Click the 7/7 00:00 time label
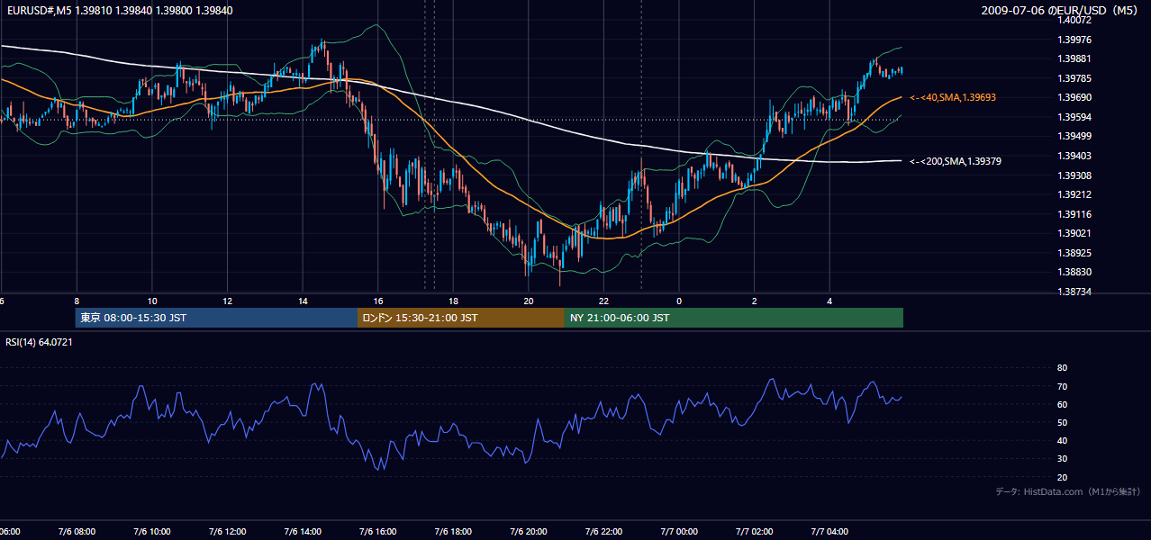Image resolution: width=1151 pixels, height=540 pixels. (679, 532)
